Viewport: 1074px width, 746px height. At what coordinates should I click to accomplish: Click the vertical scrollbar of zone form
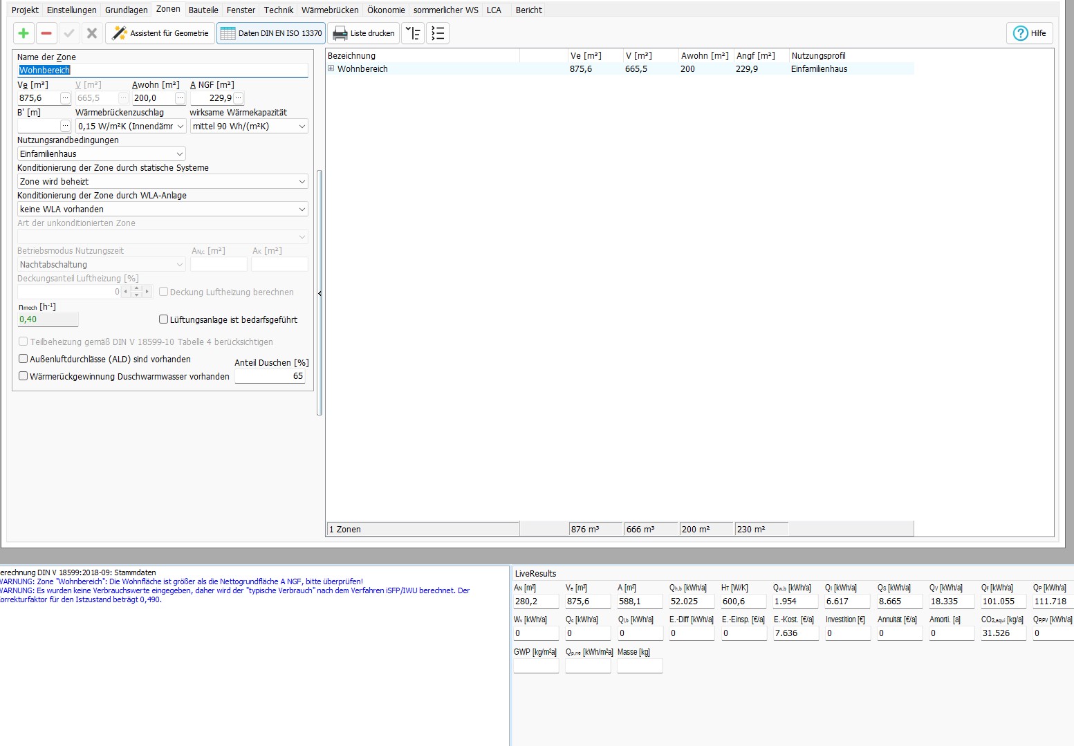coord(320,292)
